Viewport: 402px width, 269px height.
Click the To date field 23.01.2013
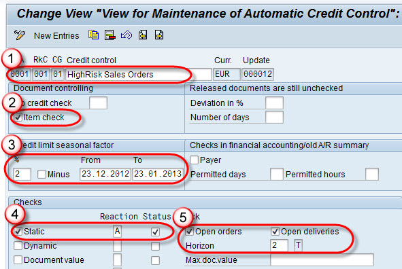[158, 175]
